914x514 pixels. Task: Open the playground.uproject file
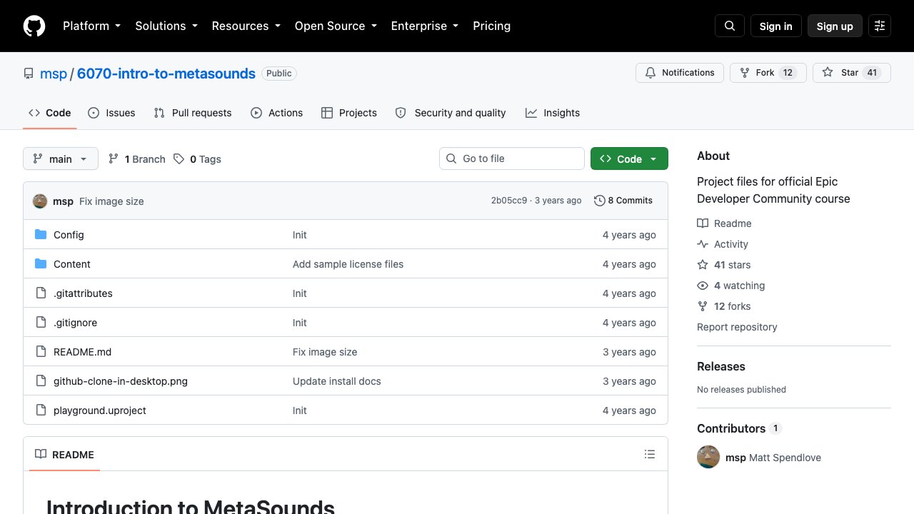[100, 410]
